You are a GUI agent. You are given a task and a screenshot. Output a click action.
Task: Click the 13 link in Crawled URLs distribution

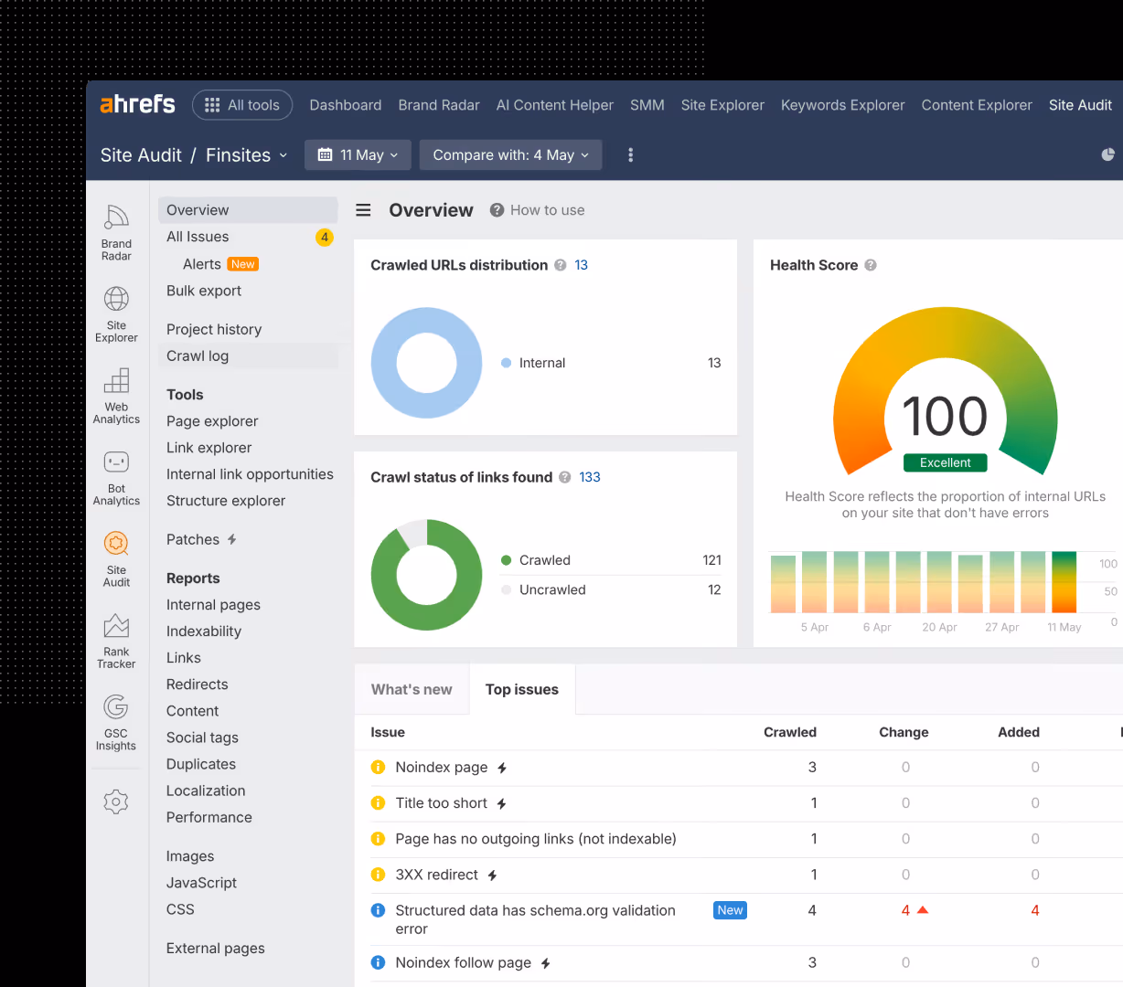pyautogui.click(x=581, y=265)
